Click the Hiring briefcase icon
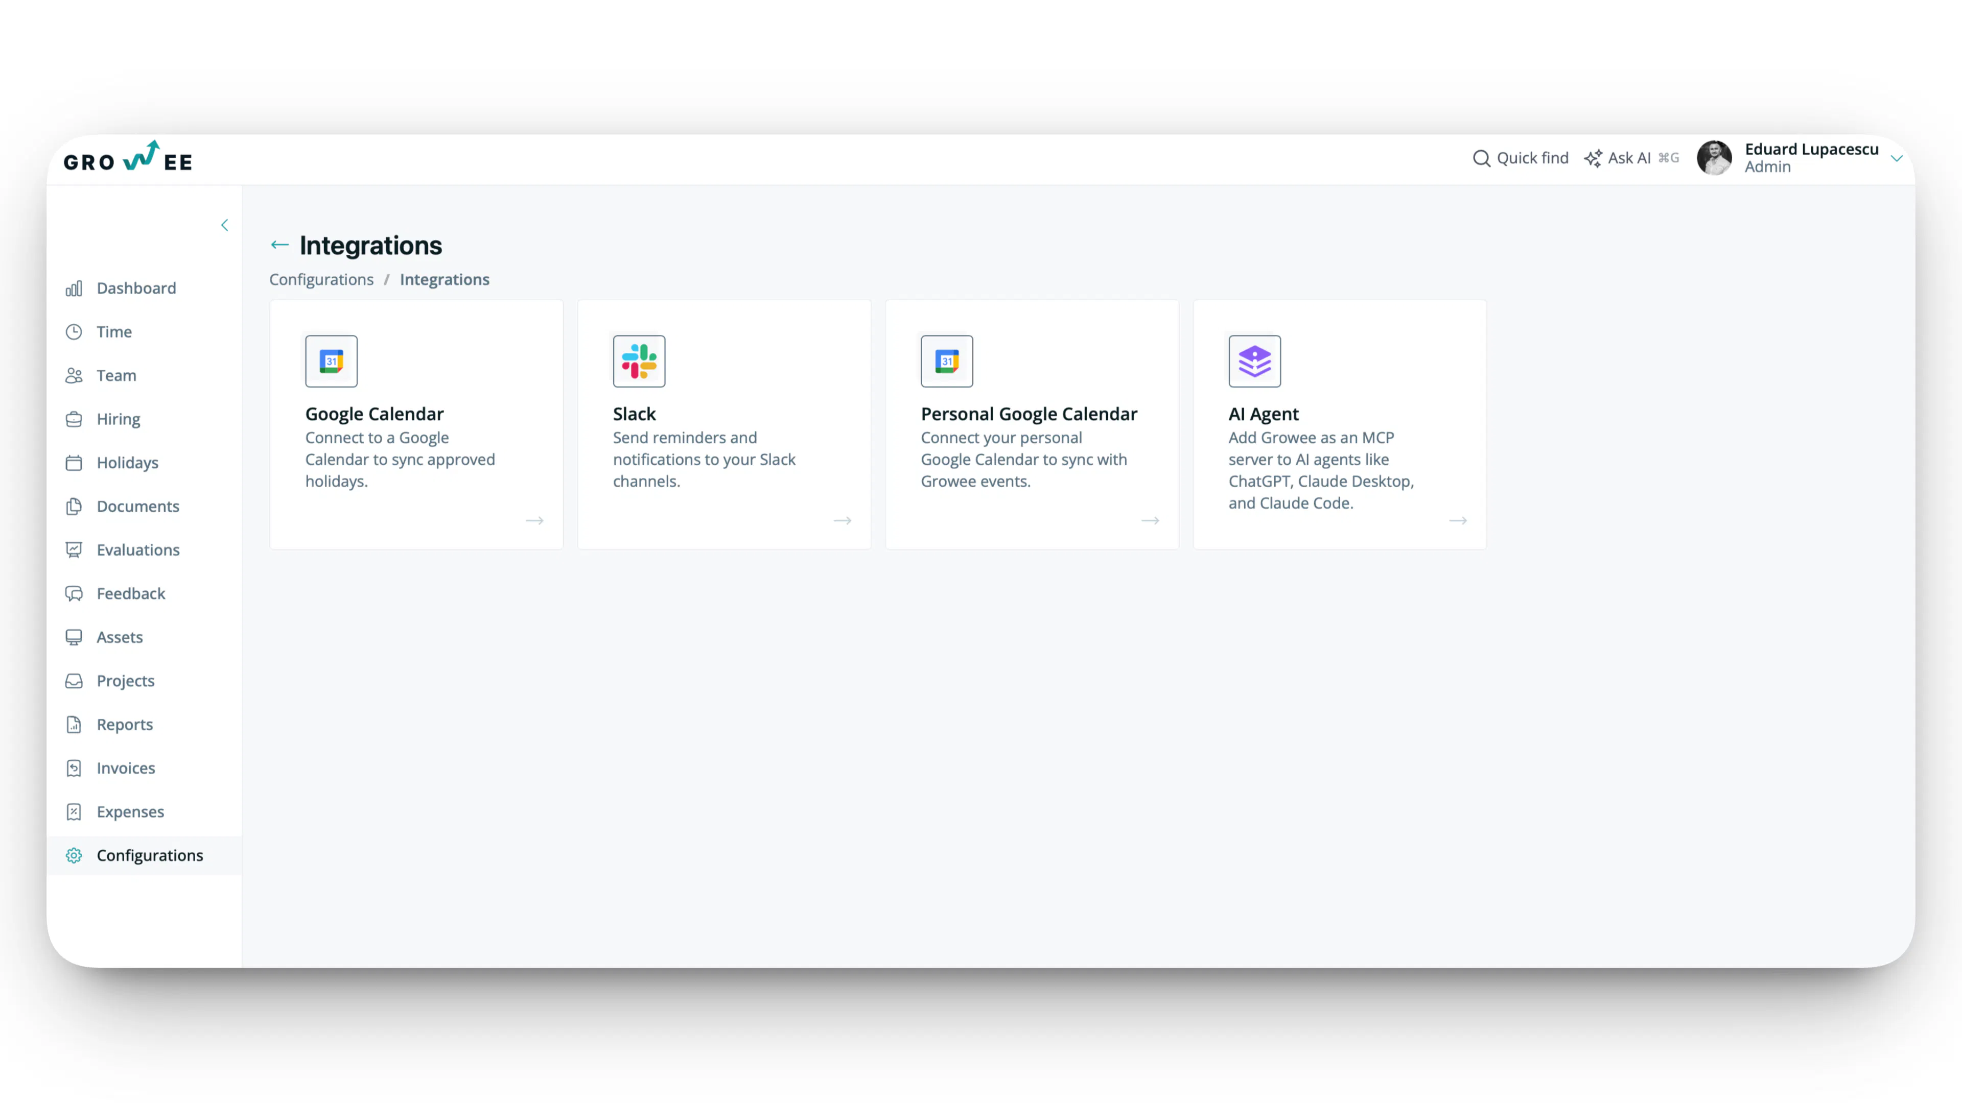This screenshot has height=1103, width=1962. point(74,419)
